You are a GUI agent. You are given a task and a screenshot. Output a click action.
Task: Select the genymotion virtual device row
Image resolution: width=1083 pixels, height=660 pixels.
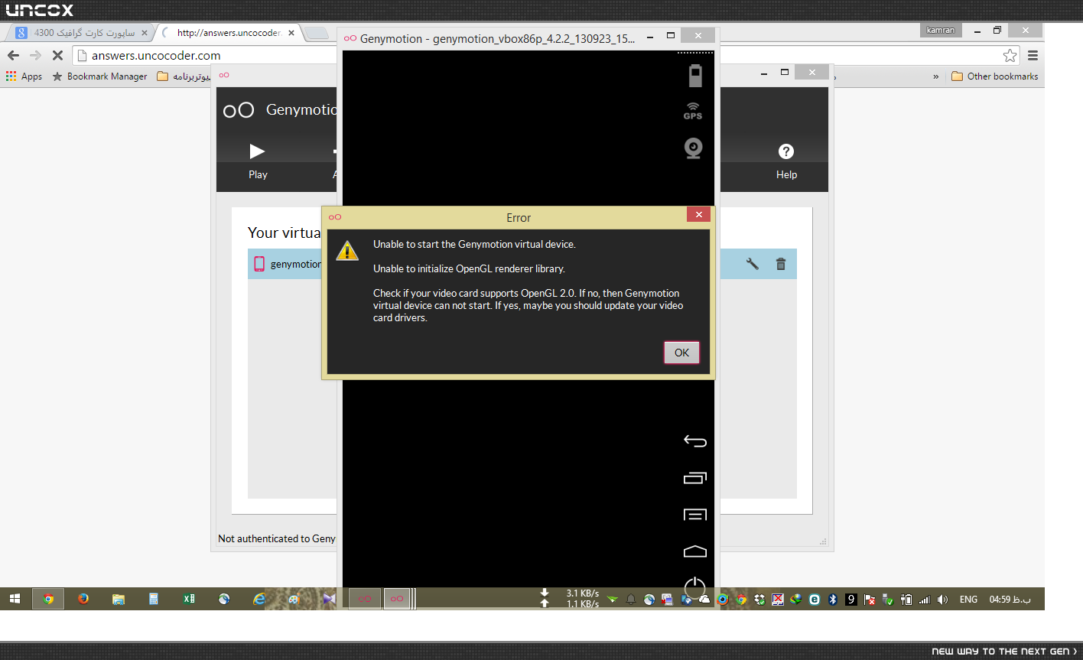[522, 264]
